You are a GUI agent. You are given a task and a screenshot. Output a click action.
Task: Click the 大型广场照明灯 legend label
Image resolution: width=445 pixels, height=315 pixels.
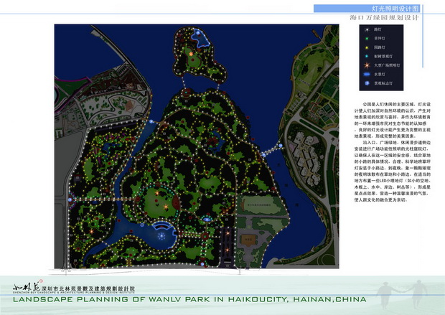click(388, 65)
